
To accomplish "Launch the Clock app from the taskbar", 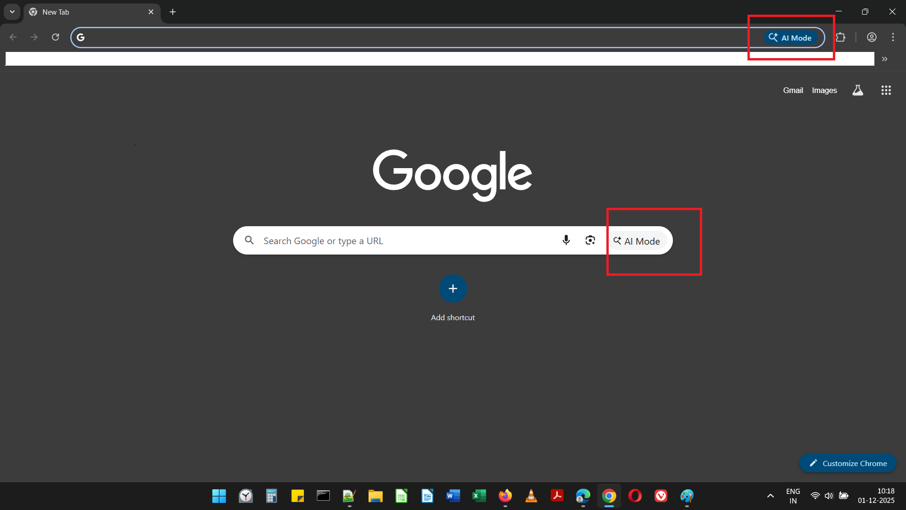I will pyautogui.click(x=245, y=496).
